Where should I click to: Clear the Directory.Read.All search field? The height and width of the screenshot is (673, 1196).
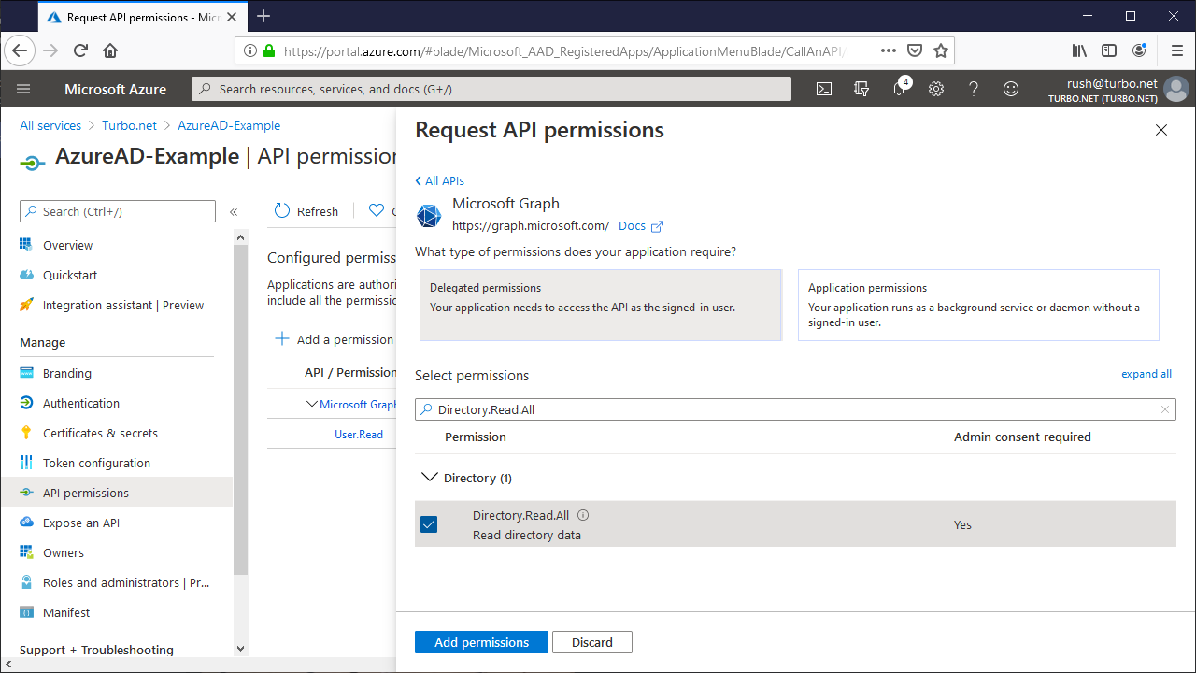[x=1164, y=409]
